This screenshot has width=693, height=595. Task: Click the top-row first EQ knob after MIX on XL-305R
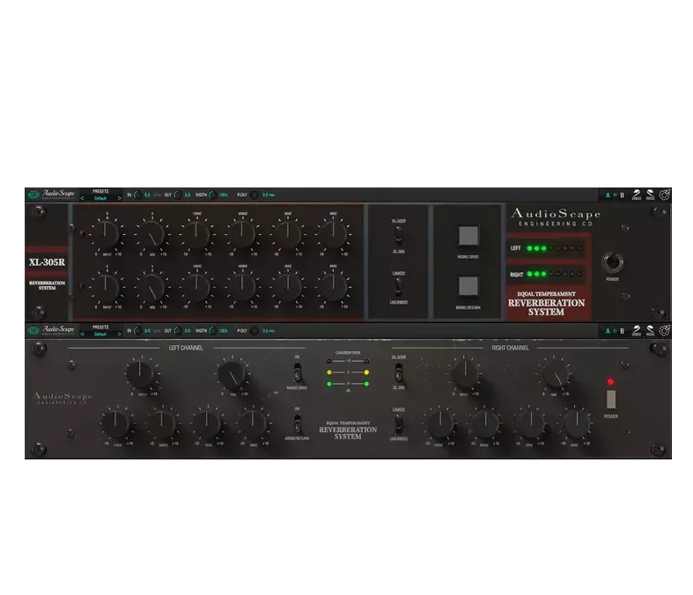point(196,233)
